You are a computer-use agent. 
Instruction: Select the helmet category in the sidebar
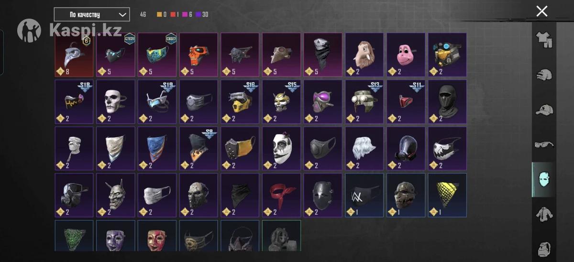click(543, 75)
